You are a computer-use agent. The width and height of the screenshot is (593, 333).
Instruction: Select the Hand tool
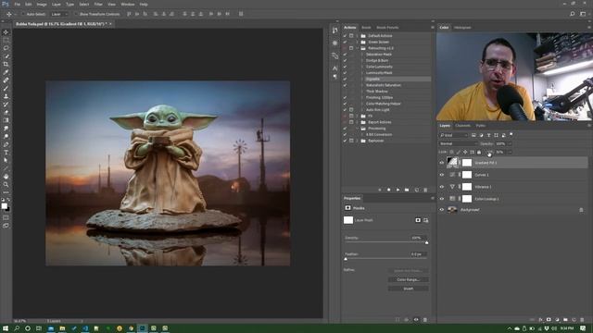tap(6, 177)
